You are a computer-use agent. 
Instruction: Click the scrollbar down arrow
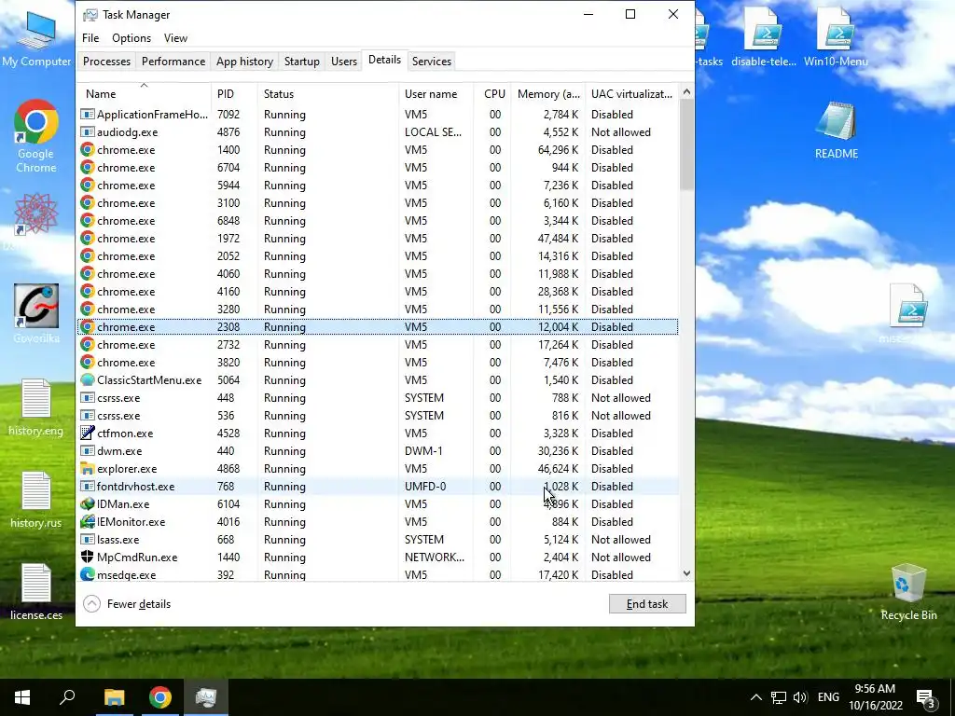coord(687,573)
